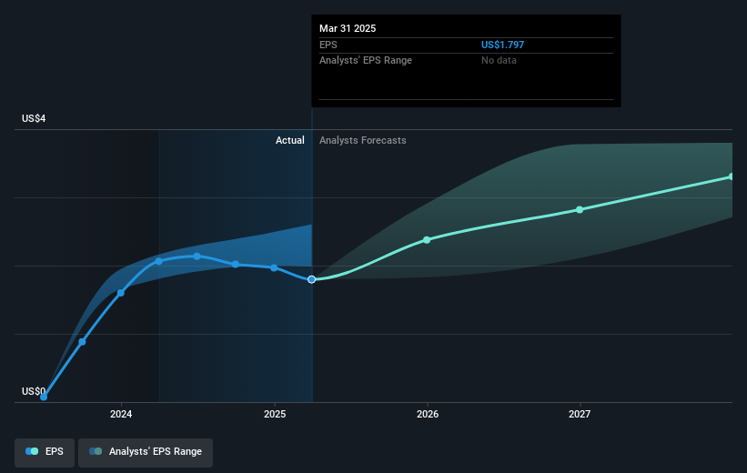Select the EPS point at the start of the Actual region
Screen dimensions: 747x473
pos(159,261)
